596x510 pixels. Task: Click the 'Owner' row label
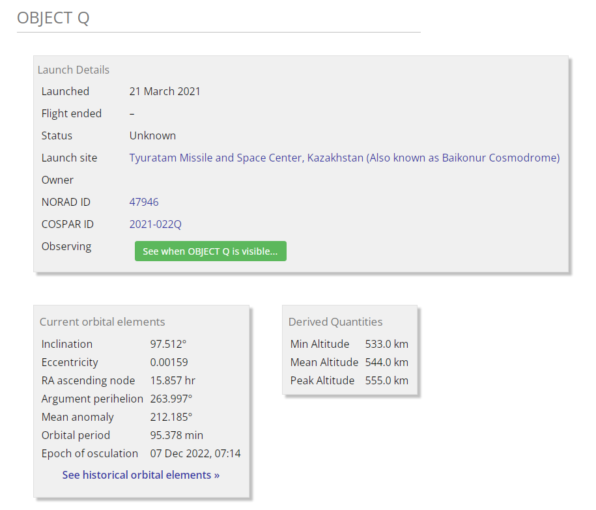coord(57,180)
